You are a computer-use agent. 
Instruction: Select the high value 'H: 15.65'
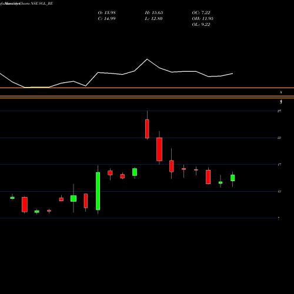click(x=154, y=13)
